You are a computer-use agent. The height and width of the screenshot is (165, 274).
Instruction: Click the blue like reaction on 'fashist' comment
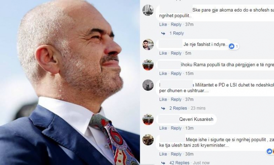[232, 46]
